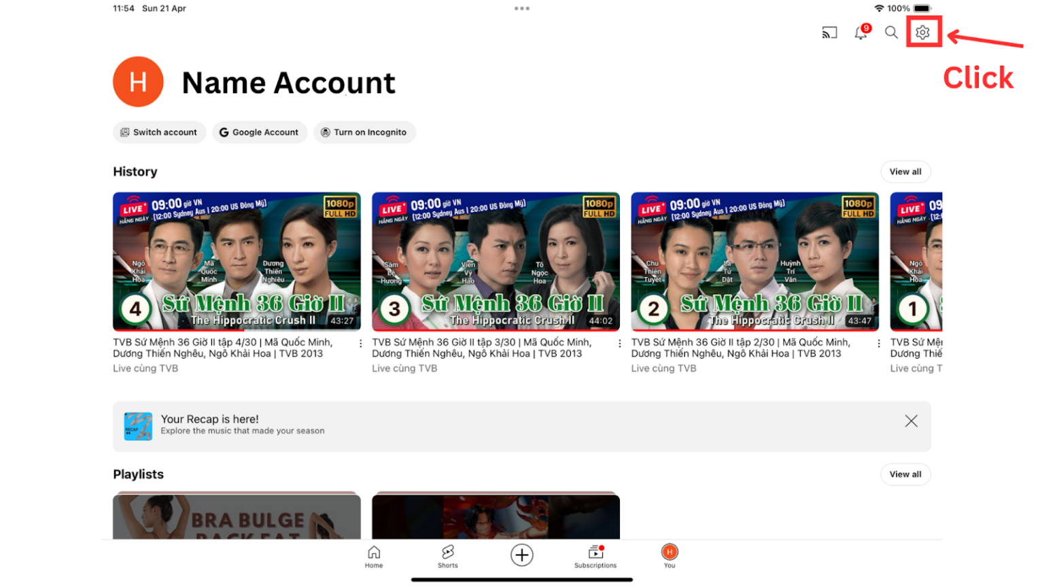Open Subscriptions from the bottom bar
1044x587 pixels.
coord(595,555)
